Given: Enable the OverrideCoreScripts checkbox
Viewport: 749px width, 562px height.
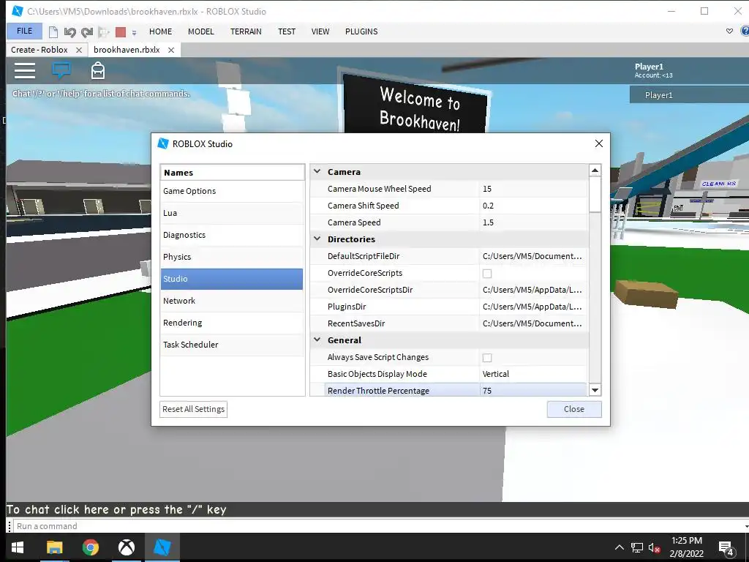Looking at the screenshot, I should point(486,274).
